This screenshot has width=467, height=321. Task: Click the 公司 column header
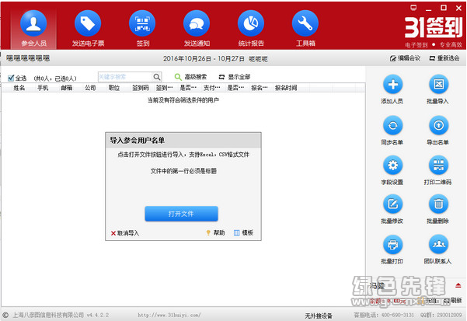(91, 88)
